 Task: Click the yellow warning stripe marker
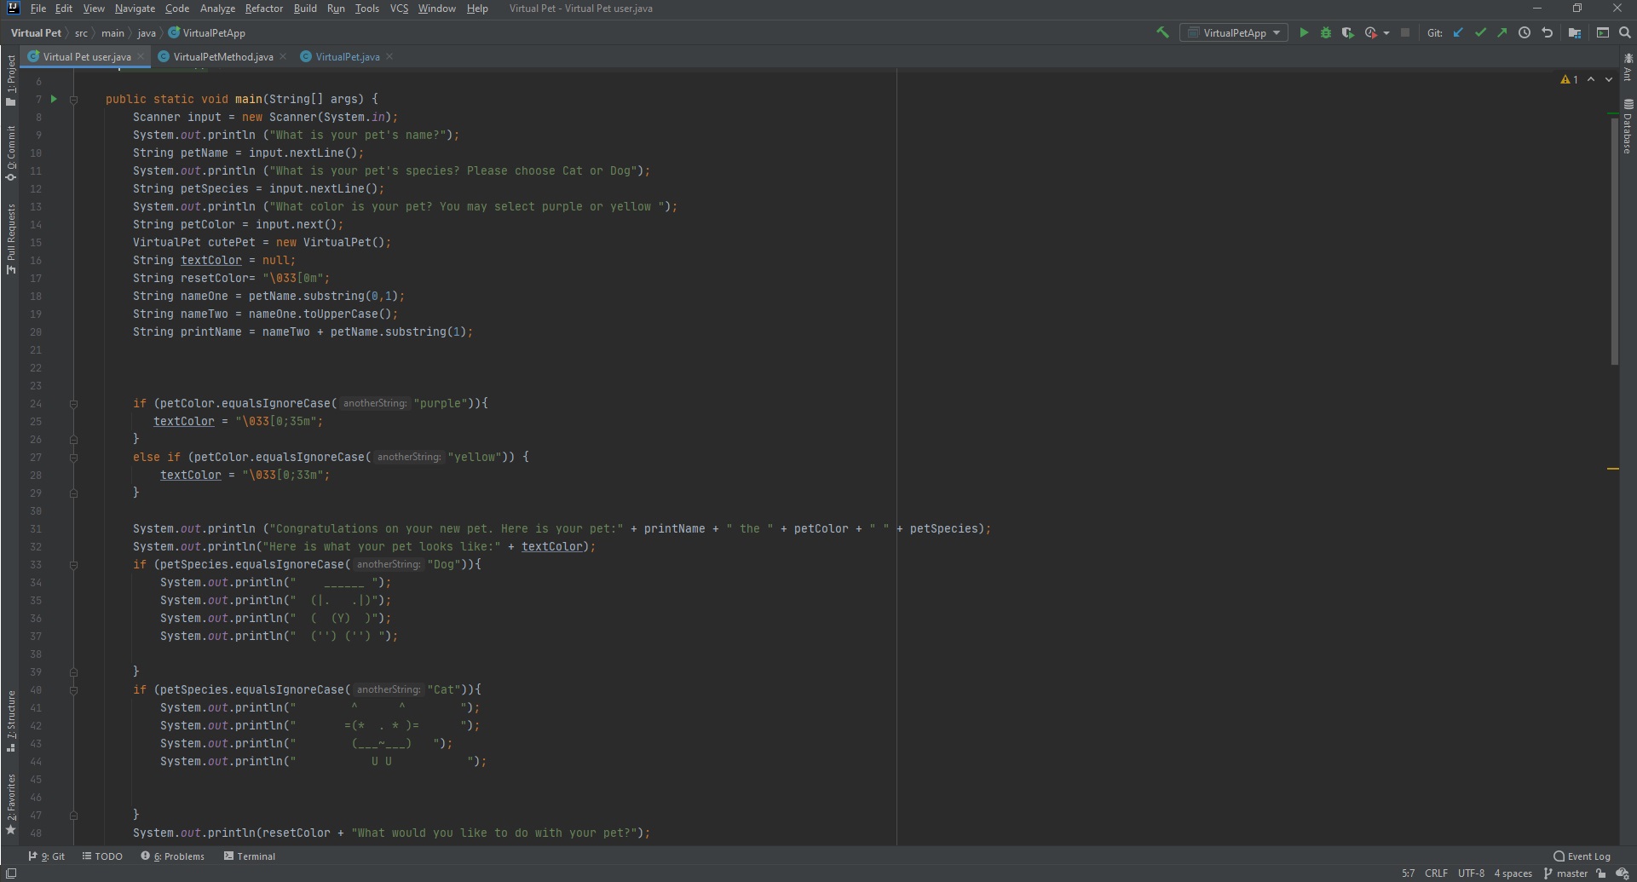point(1612,469)
